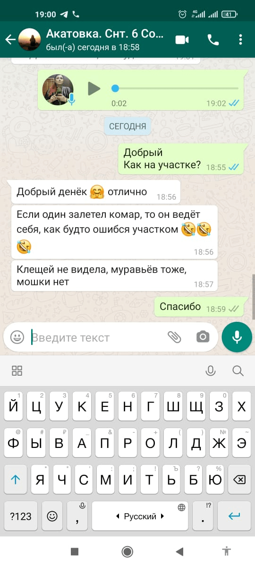Viewport: 255px width, 567px height.
Task: Open the emoji picker in message field
Action: [x=17, y=337]
